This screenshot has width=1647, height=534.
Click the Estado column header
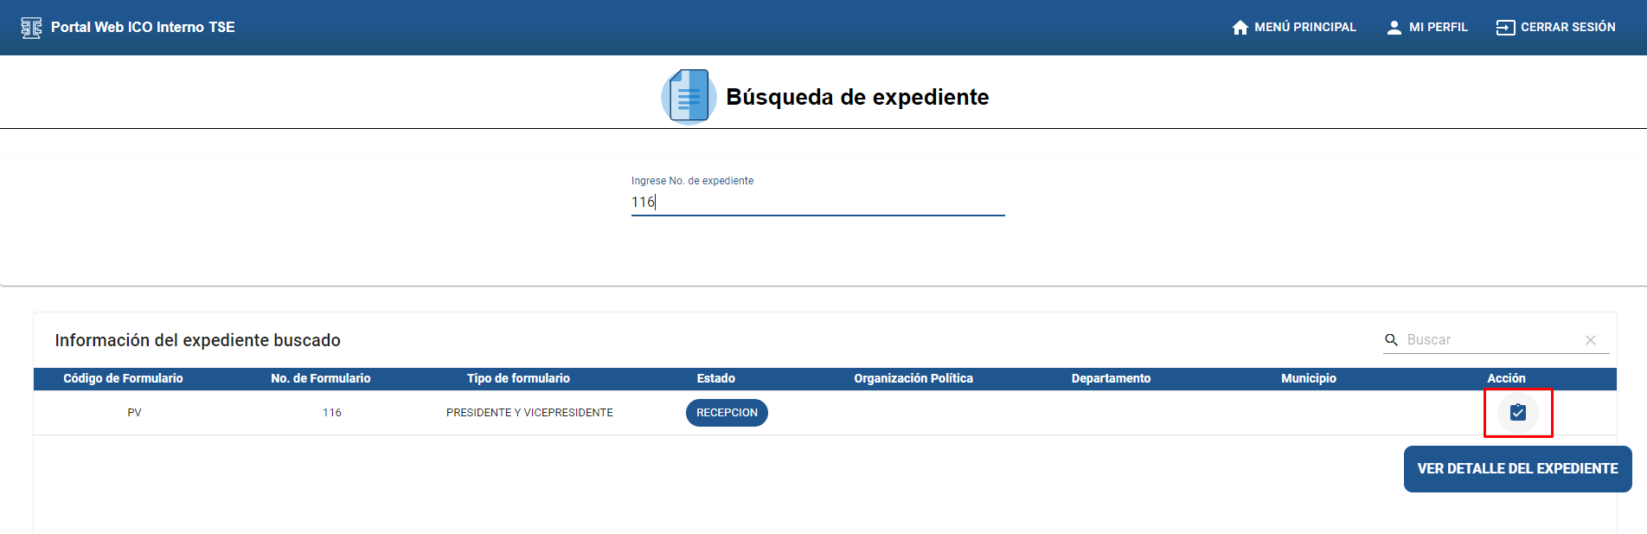tap(715, 378)
